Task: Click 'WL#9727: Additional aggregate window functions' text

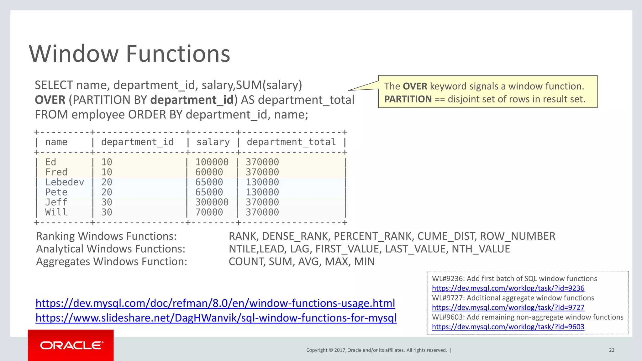Action: (x=513, y=298)
